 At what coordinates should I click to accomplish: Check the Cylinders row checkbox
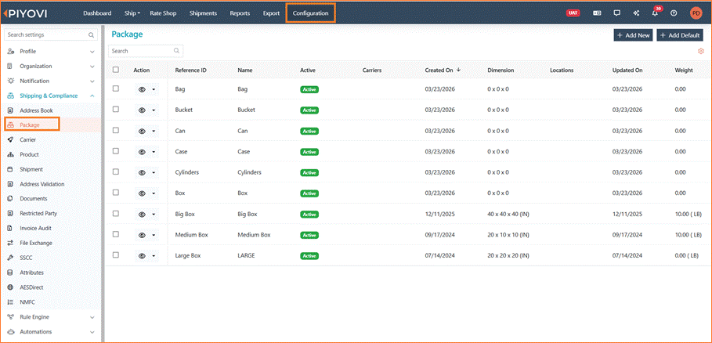[x=116, y=172]
